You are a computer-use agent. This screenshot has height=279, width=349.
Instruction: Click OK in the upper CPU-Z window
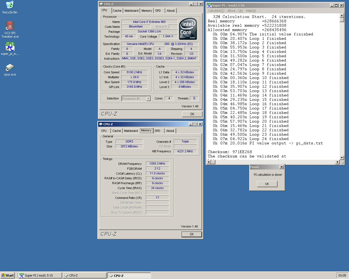(192, 114)
